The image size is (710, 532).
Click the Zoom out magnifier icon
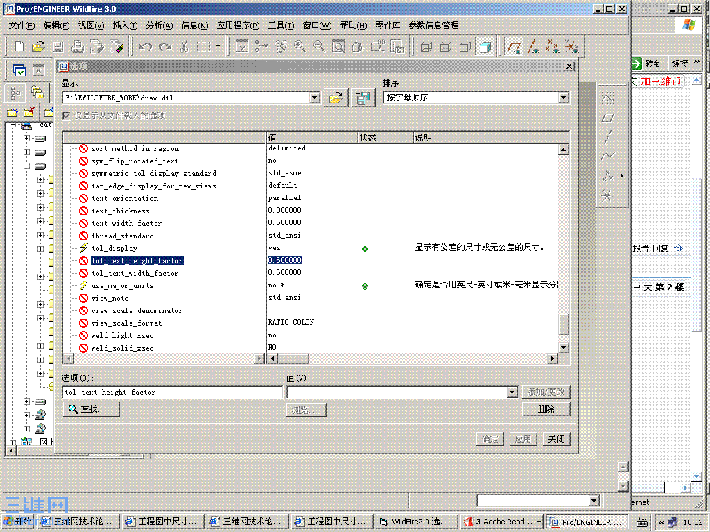[319, 46]
